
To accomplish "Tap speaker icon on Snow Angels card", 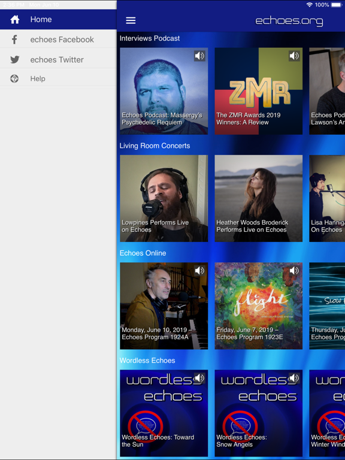I will (294, 378).
